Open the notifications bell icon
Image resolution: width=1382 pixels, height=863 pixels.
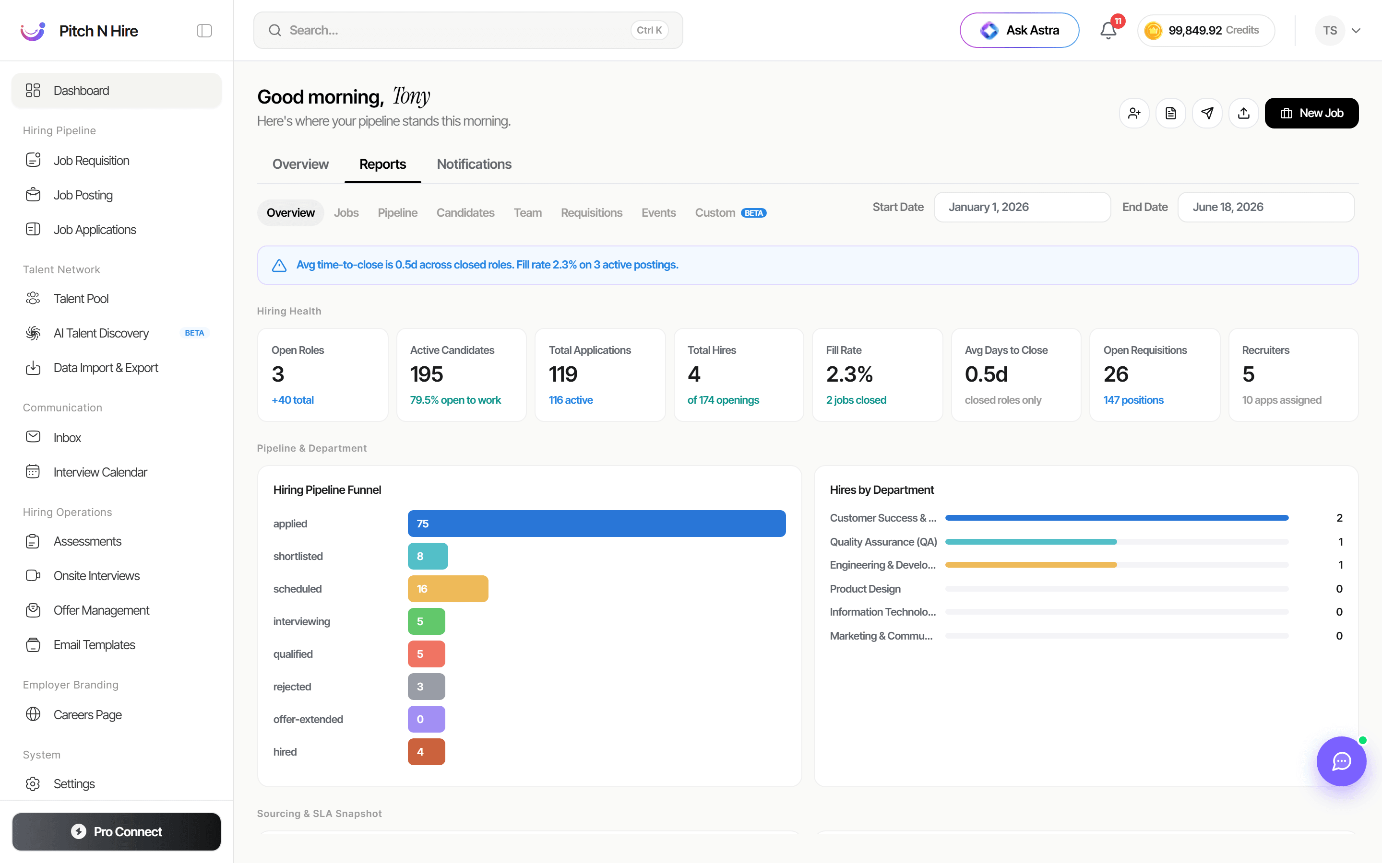[x=1108, y=30]
